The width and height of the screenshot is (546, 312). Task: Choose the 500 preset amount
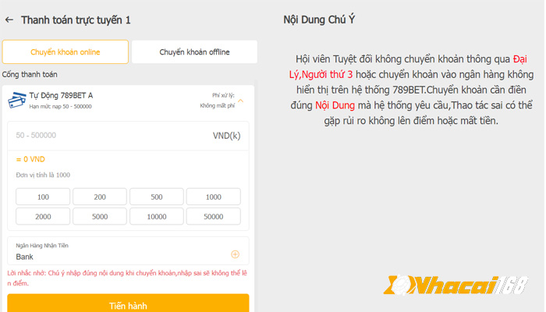tap(157, 197)
